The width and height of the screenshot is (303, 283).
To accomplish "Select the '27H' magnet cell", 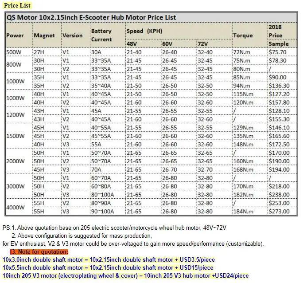I will tap(39, 52).
